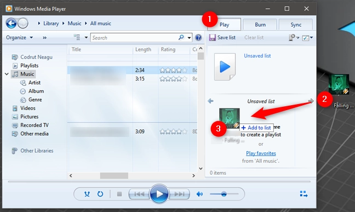Switch to the Burn tab
This screenshot has width=355, height=212.
click(260, 25)
